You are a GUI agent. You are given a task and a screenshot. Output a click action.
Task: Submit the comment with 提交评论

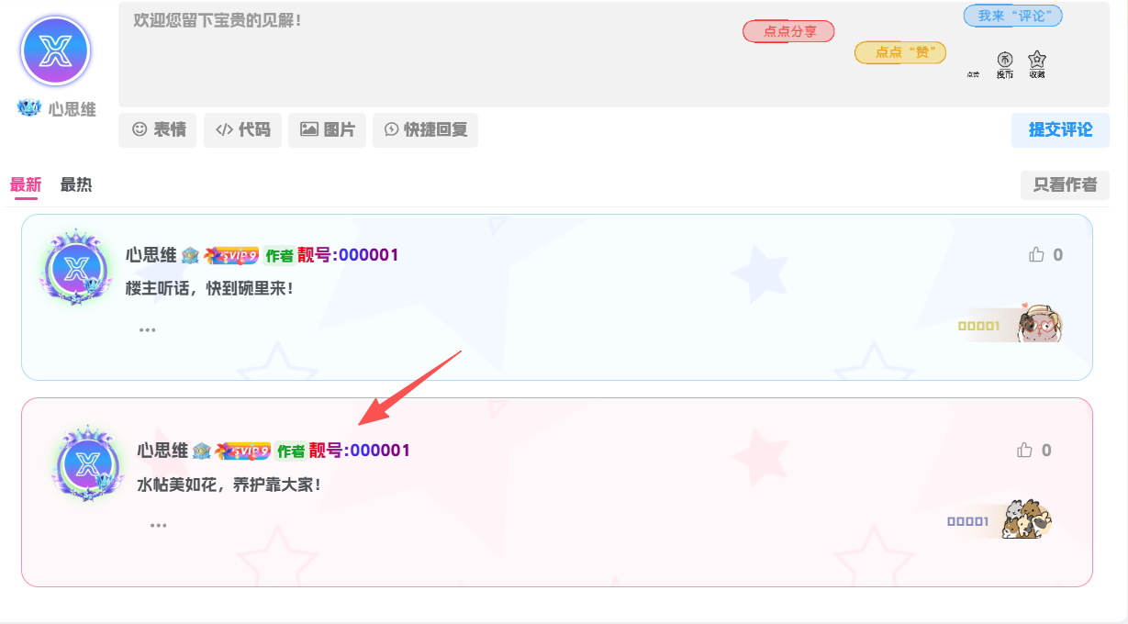[x=1060, y=130]
